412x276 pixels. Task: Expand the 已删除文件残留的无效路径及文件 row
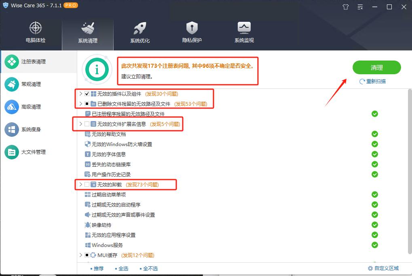pyautogui.click(x=81, y=104)
